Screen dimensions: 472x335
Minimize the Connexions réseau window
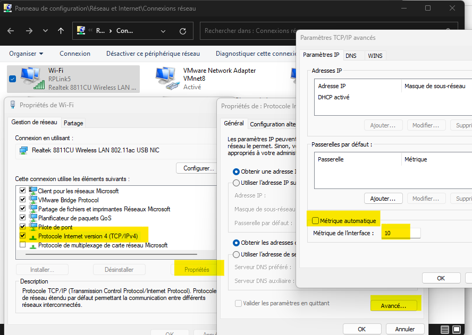pos(404,8)
